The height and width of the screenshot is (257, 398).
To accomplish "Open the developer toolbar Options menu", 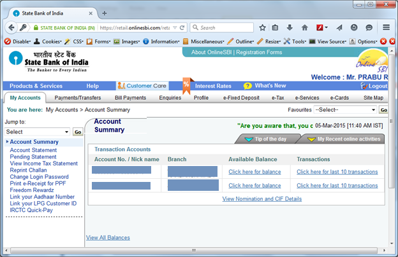I will point(363,41).
